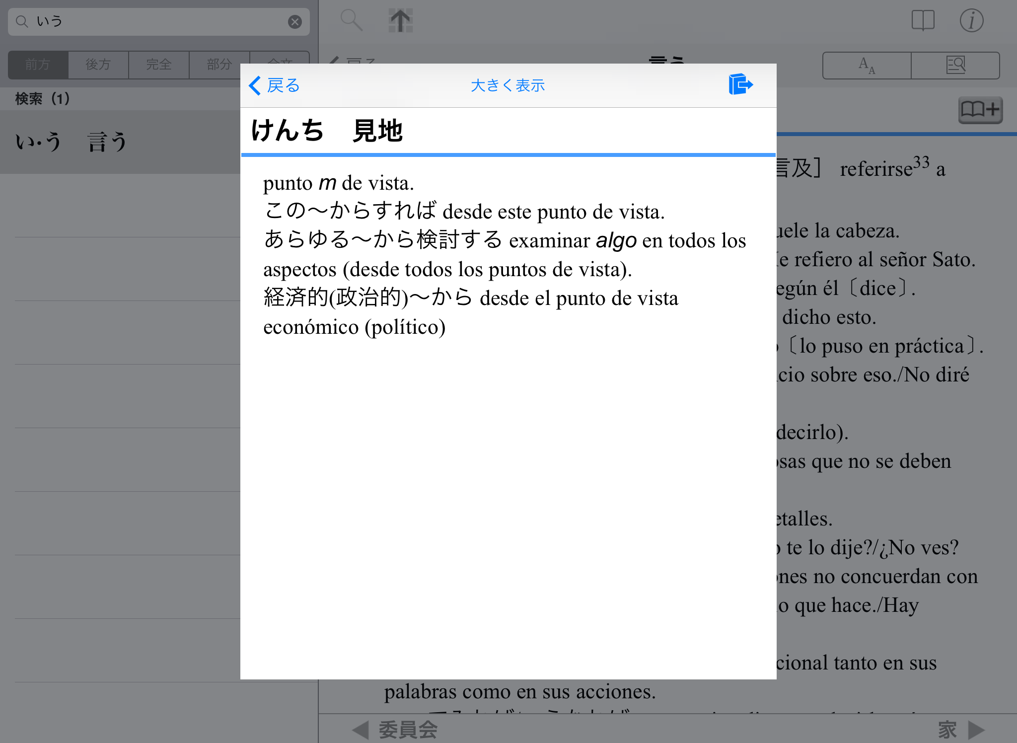Click the export icon in popup header
Image resolution: width=1017 pixels, height=743 pixels.
[740, 84]
